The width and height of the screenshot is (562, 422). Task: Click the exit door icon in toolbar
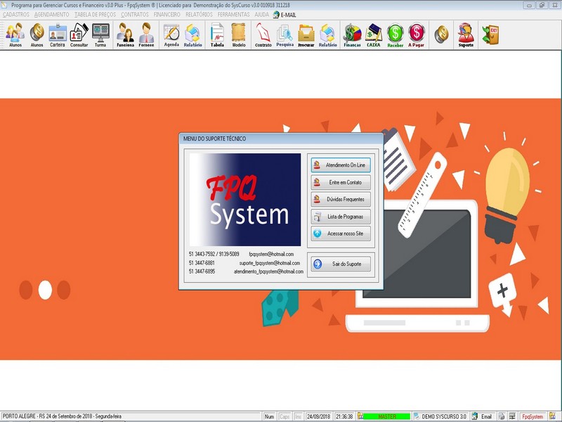click(490, 34)
